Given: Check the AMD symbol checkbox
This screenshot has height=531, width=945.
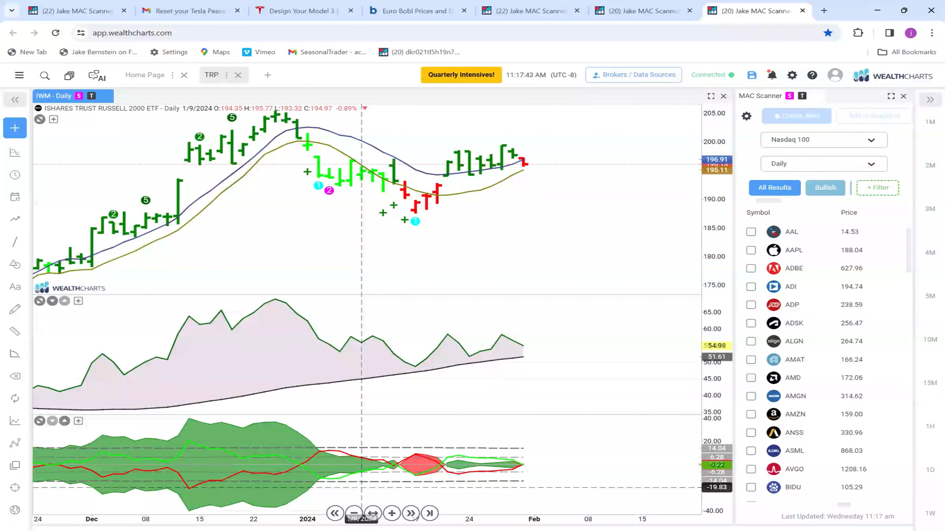Looking at the screenshot, I should coord(751,378).
